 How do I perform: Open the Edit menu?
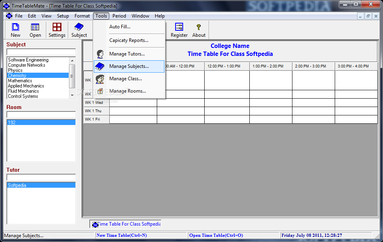click(x=32, y=16)
